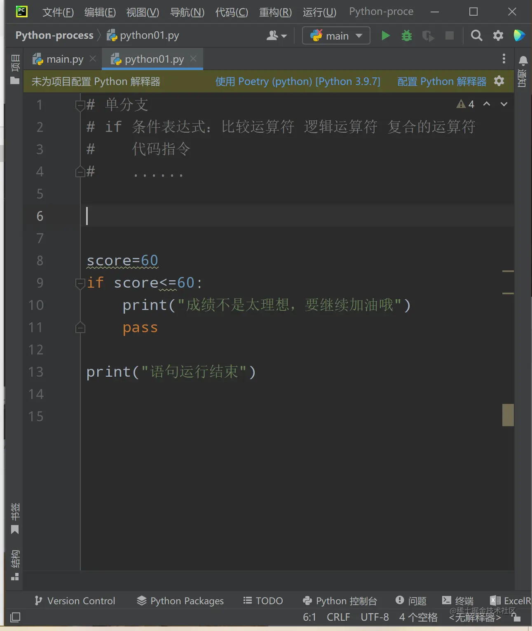Open 代码(C) menu

point(232,12)
